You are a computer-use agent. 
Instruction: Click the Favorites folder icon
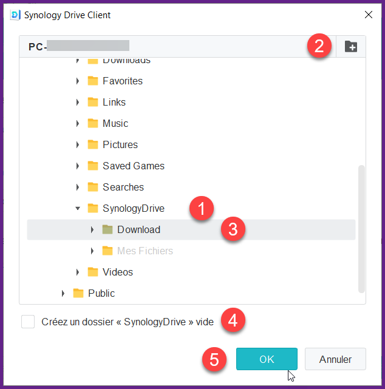coord(93,81)
